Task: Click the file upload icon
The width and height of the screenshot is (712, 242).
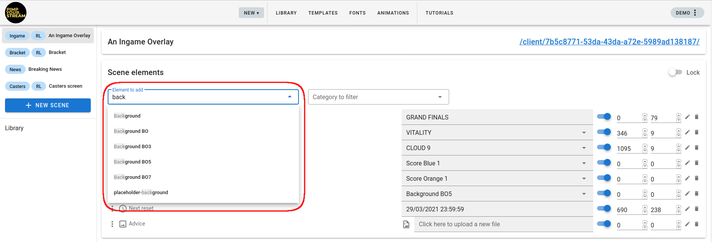Action: [x=406, y=224]
